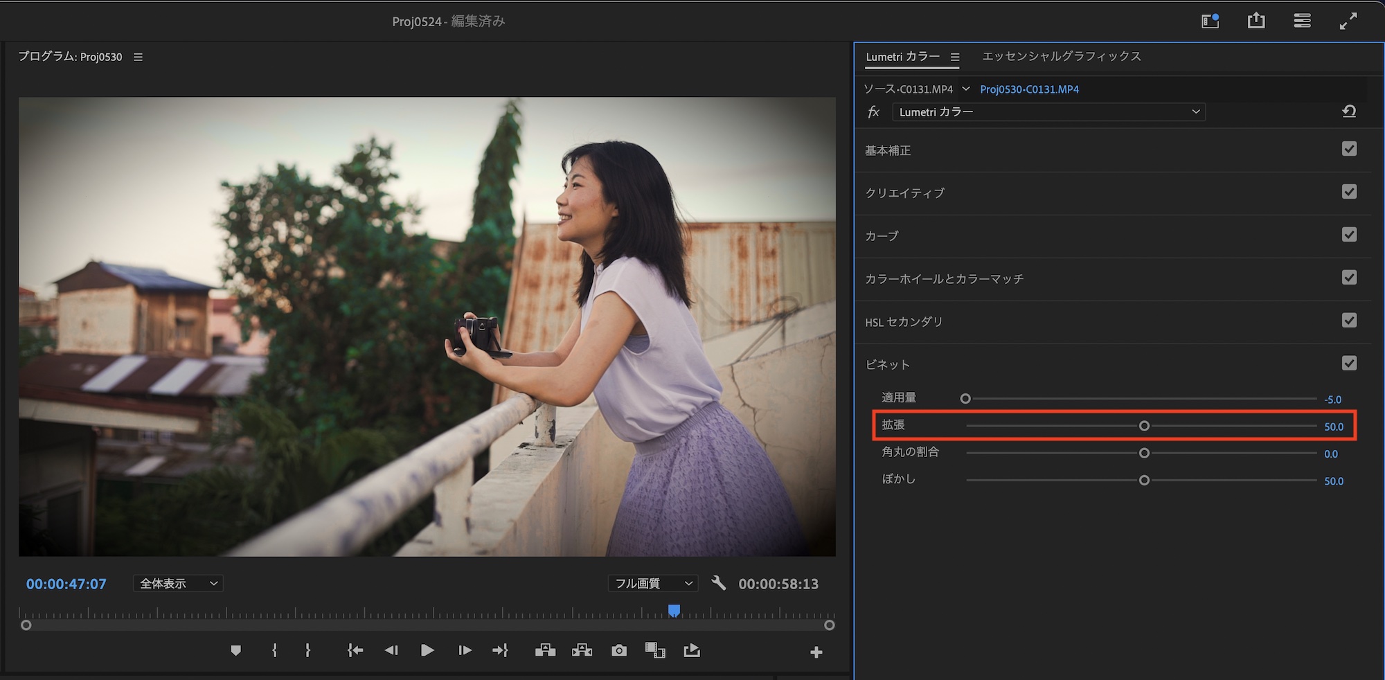Toggle the ビネット section checkbox
Screen dimensions: 1385x680
click(x=1348, y=364)
